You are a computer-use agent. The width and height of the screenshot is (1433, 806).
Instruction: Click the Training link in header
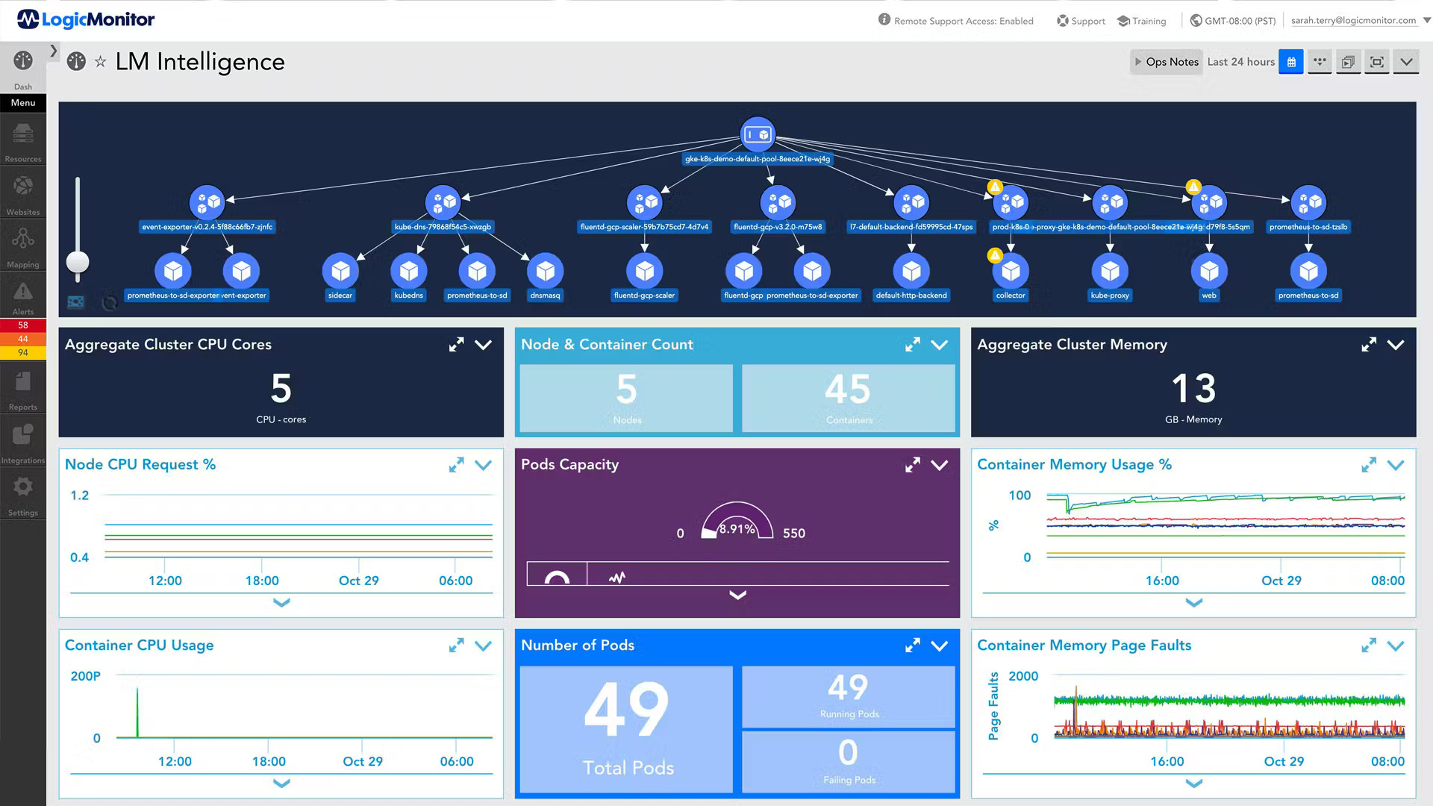click(x=1142, y=21)
